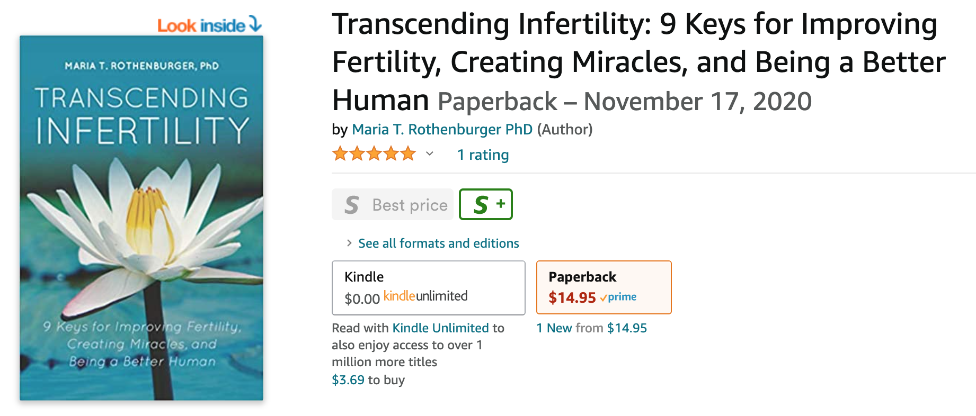Expand See all formats chevron
Viewport: 976px width, 416px height.
pyautogui.click(x=349, y=243)
